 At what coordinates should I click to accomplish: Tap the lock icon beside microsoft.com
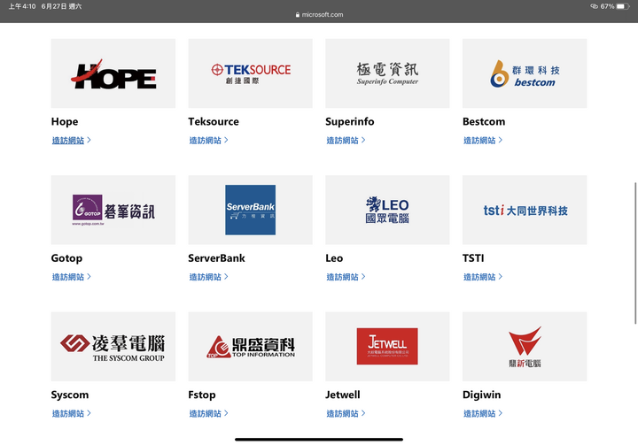[x=298, y=15]
